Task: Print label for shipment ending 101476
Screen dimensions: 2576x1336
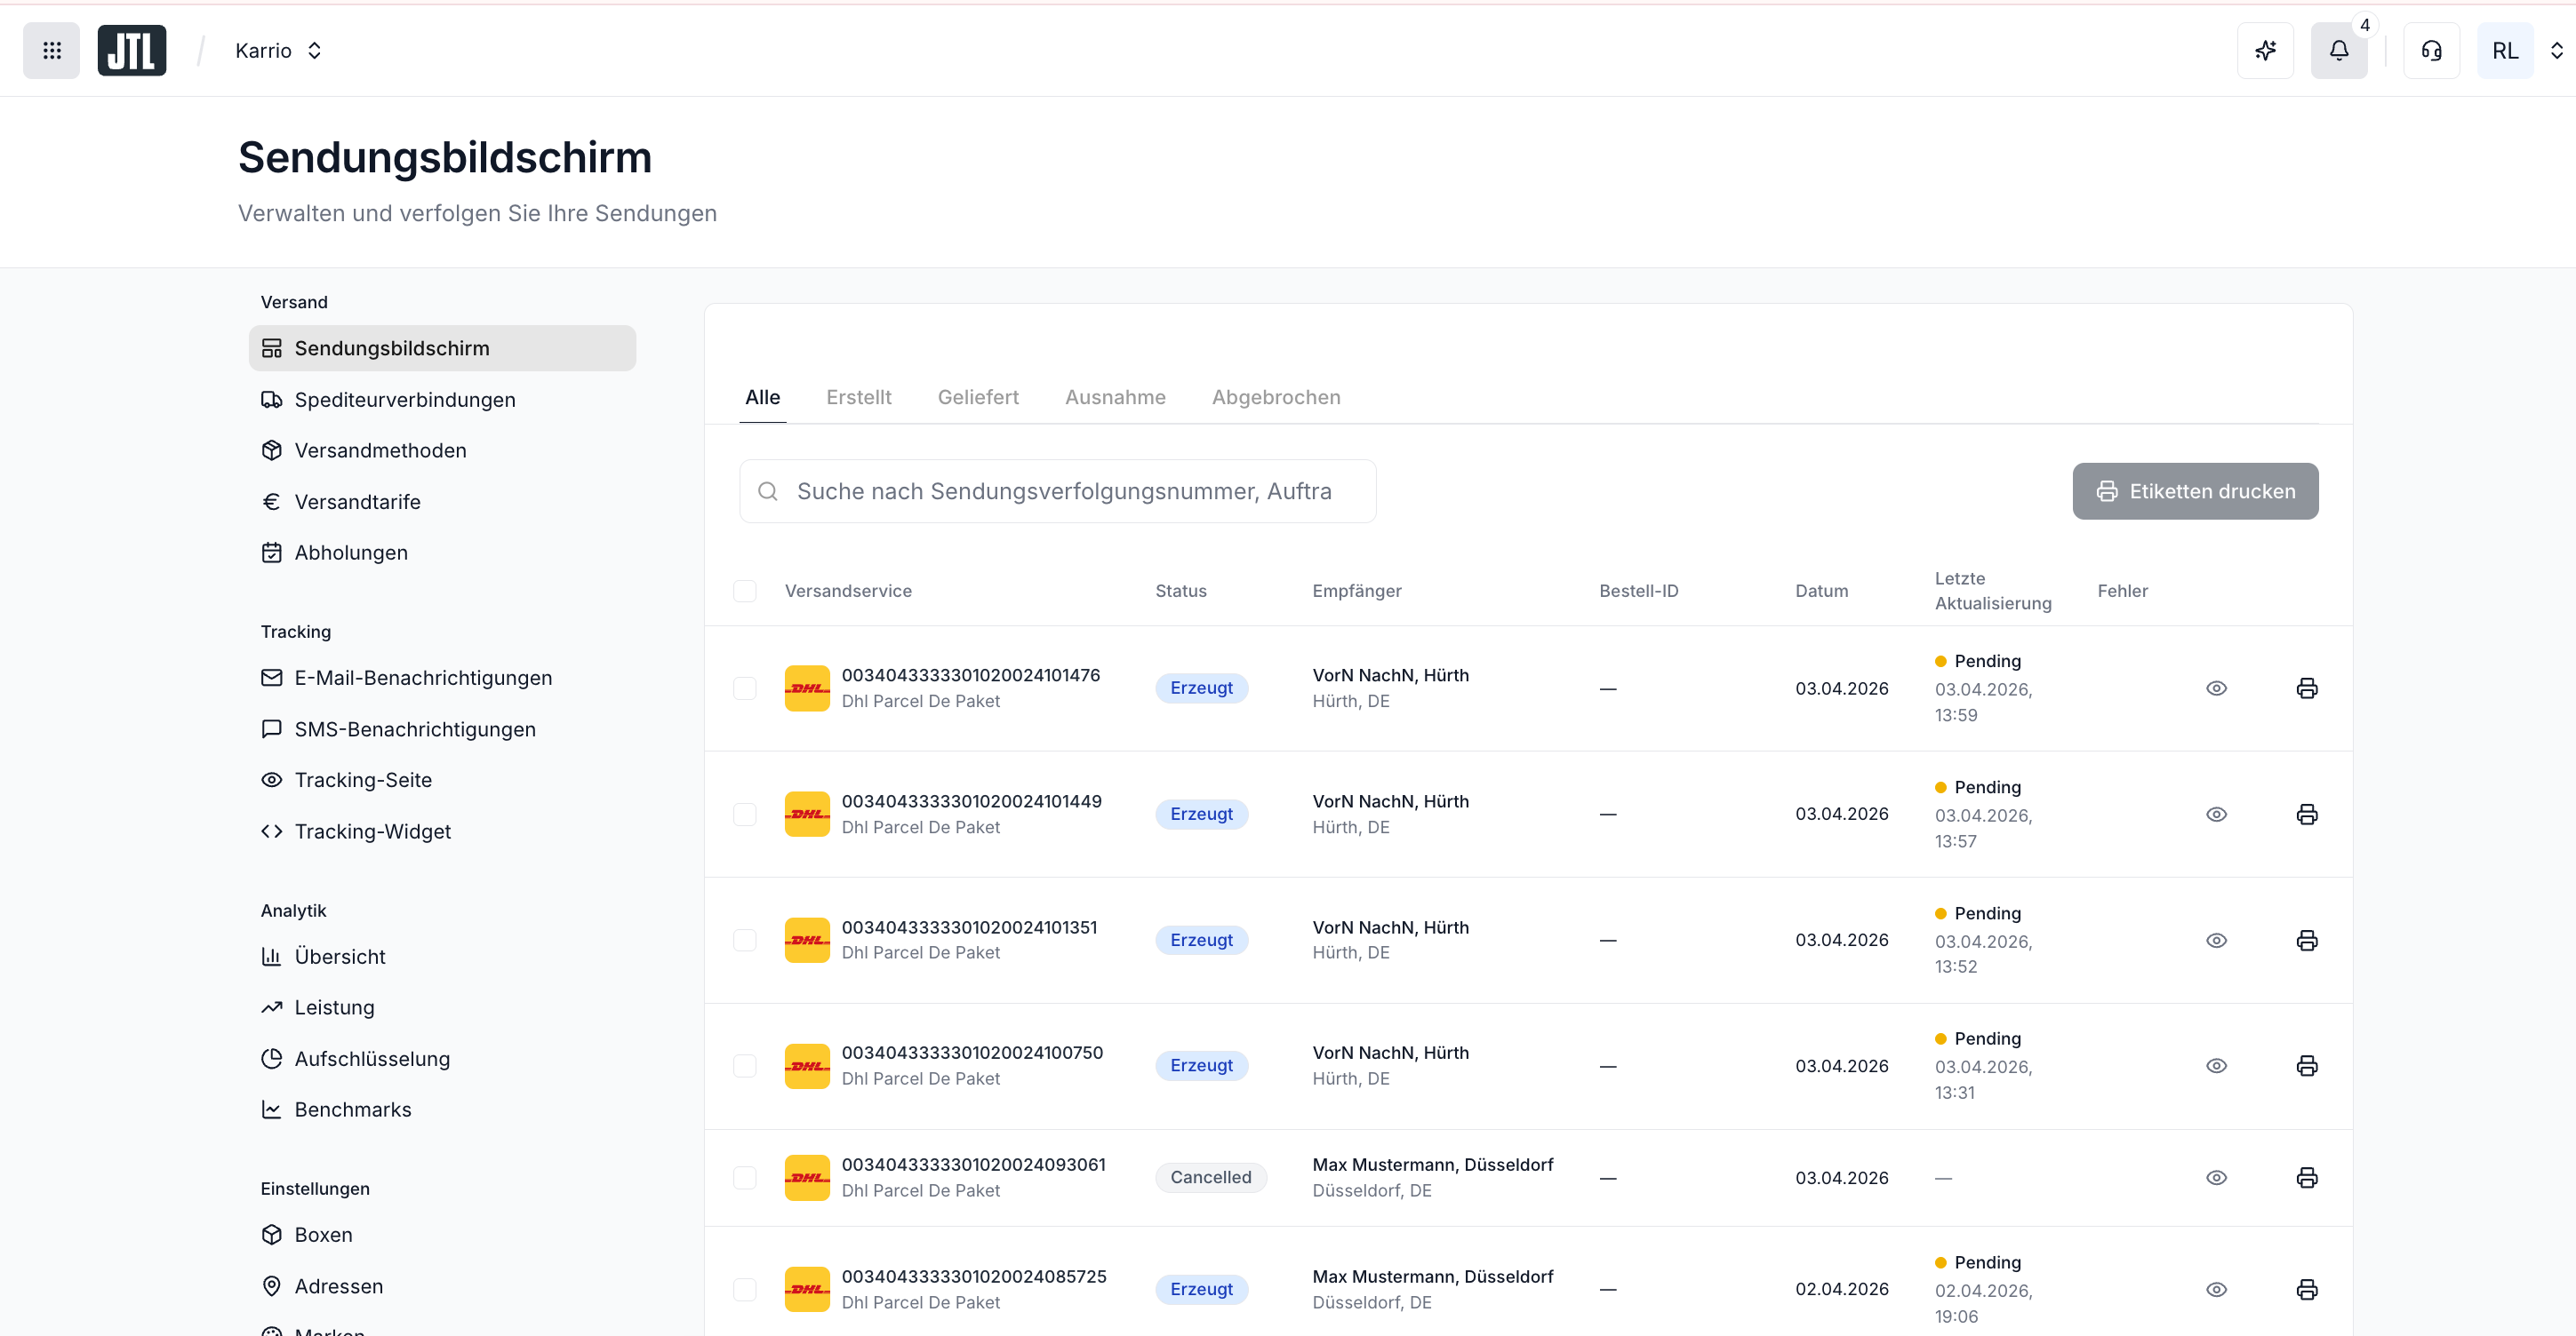Action: [2306, 688]
